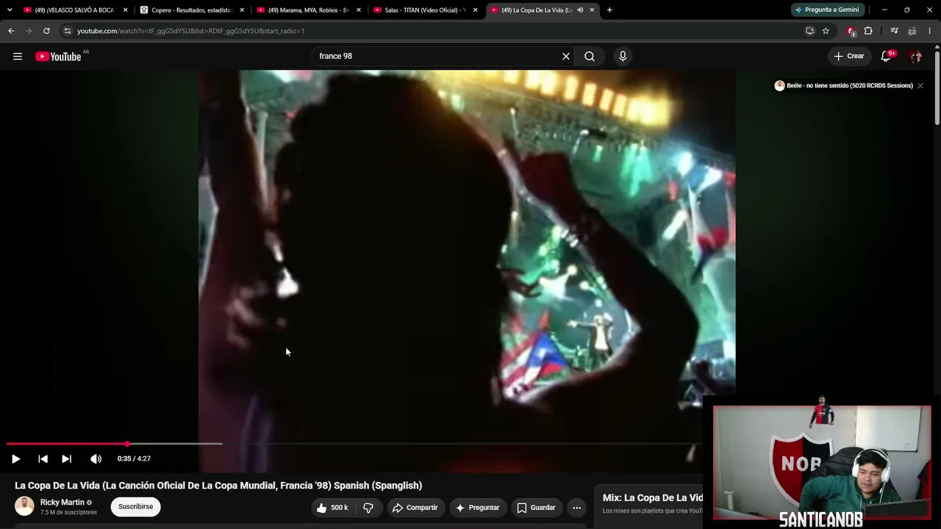Click the 0:35 / 4:27 time display
This screenshot has height=529, width=941.
click(134, 458)
